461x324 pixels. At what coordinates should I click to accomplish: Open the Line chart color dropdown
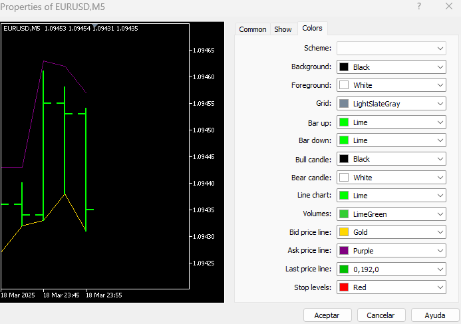(x=391, y=196)
